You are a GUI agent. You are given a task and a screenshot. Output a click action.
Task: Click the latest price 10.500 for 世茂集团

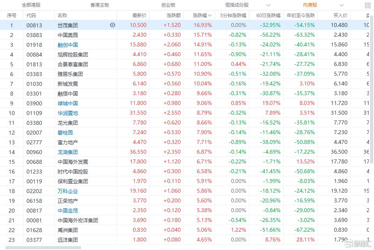coord(138,25)
